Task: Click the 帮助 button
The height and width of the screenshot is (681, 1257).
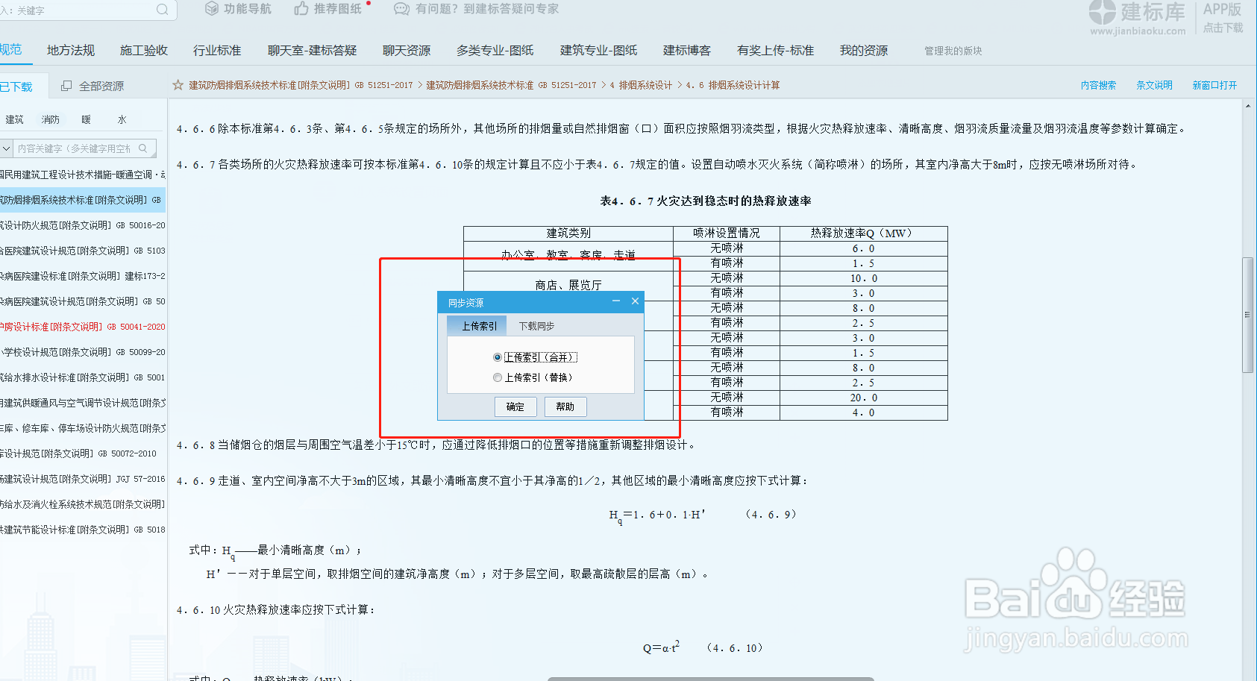Action: pos(565,407)
